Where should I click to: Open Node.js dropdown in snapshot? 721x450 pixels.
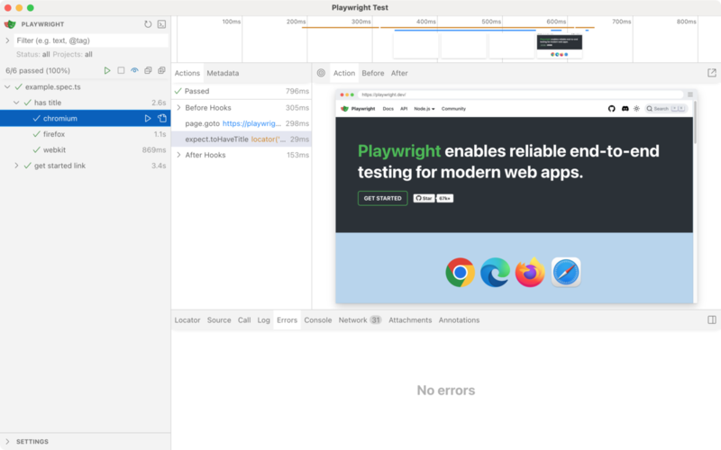click(x=424, y=109)
